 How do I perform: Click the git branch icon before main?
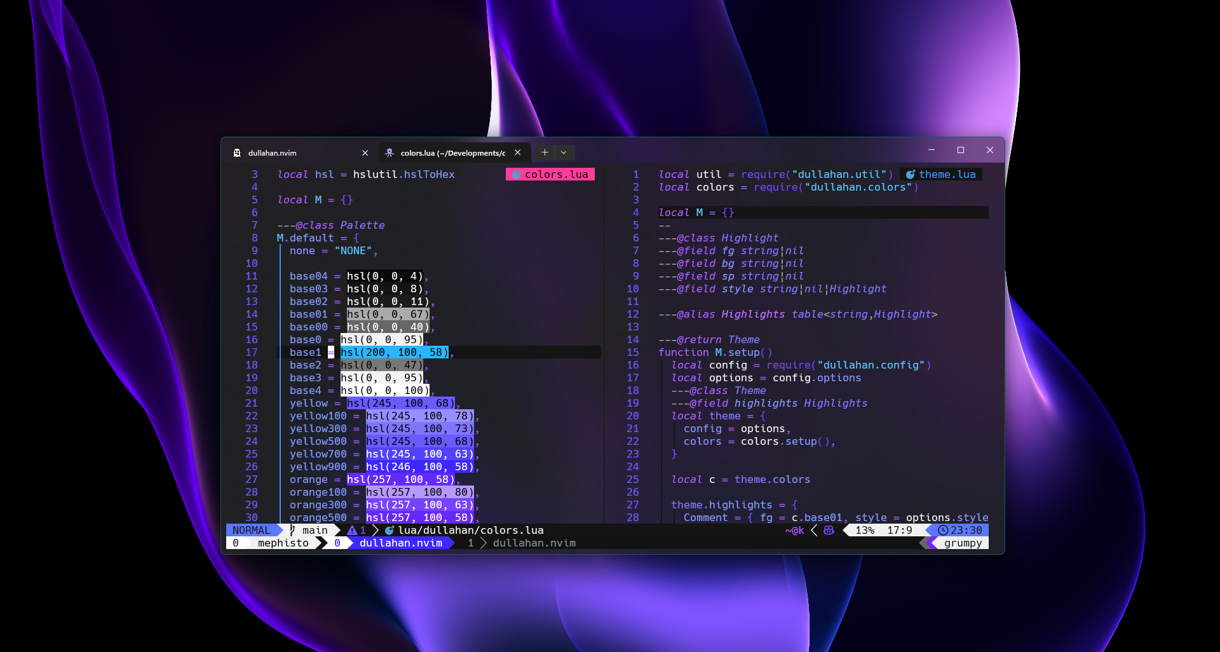coord(292,530)
